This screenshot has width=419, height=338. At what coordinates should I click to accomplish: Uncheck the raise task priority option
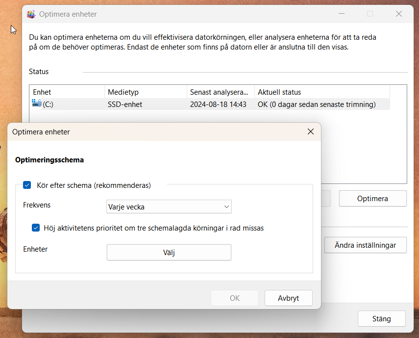(35, 228)
